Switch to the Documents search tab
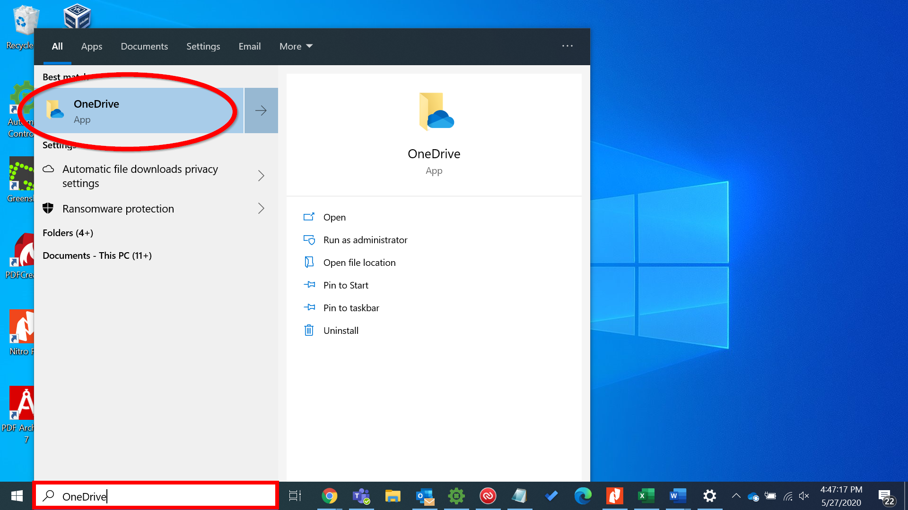Viewport: 908px width, 510px height. [x=144, y=46]
